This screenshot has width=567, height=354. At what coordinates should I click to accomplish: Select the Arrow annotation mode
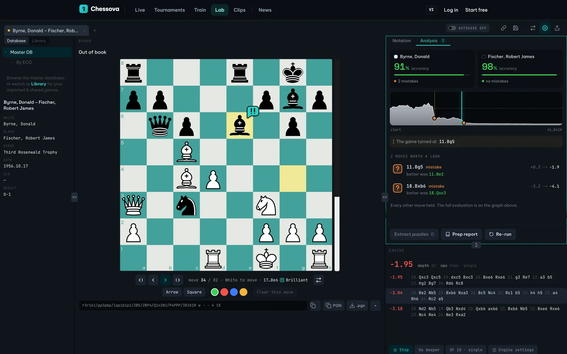(x=172, y=292)
